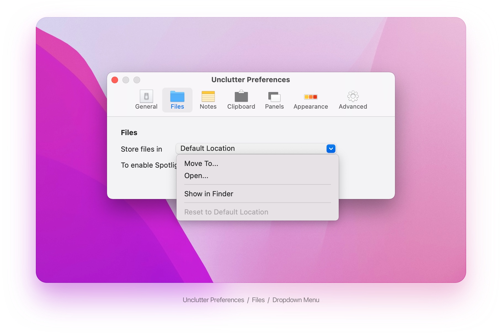Open the Advanced gear preferences pane
This screenshot has height=333, width=502.
[x=353, y=100]
